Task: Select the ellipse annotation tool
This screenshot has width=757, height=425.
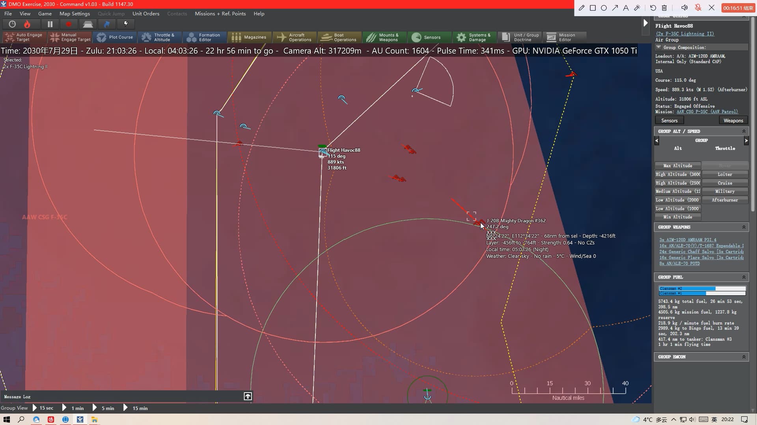Action: point(604,8)
